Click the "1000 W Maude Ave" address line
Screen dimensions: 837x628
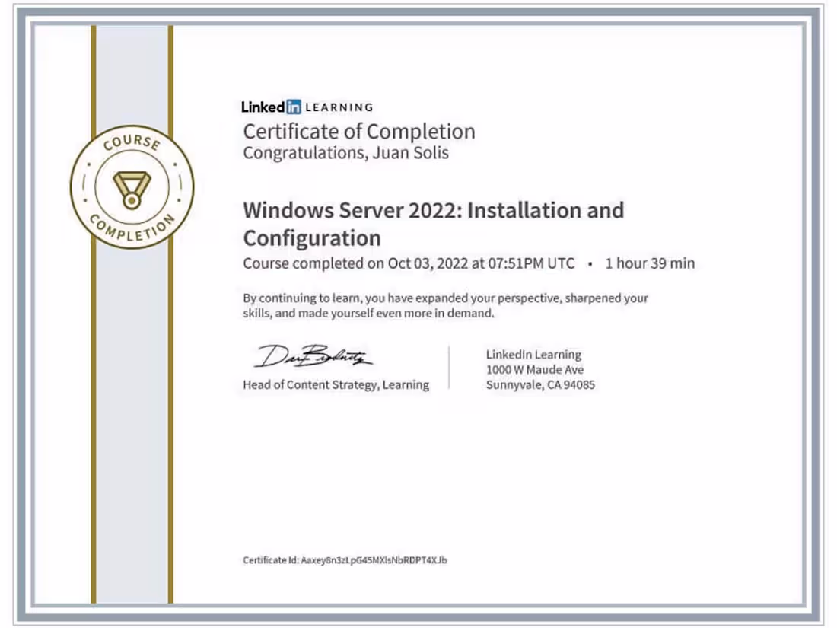[x=534, y=369]
